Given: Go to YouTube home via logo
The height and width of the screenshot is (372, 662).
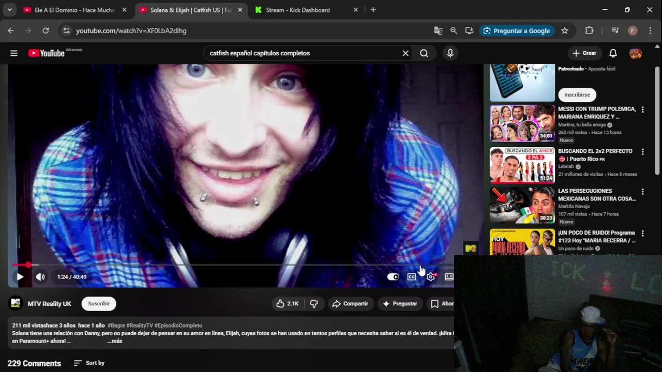Looking at the screenshot, I should click(x=46, y=53).
